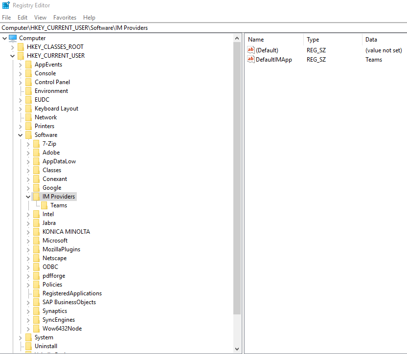The image size is (407, 354).
Task: Open the File menu
Action: click(x=6, y=18)
